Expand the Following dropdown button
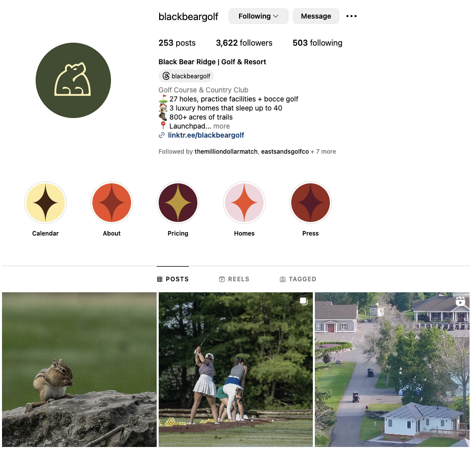470x449 pixels. [259, 16]
